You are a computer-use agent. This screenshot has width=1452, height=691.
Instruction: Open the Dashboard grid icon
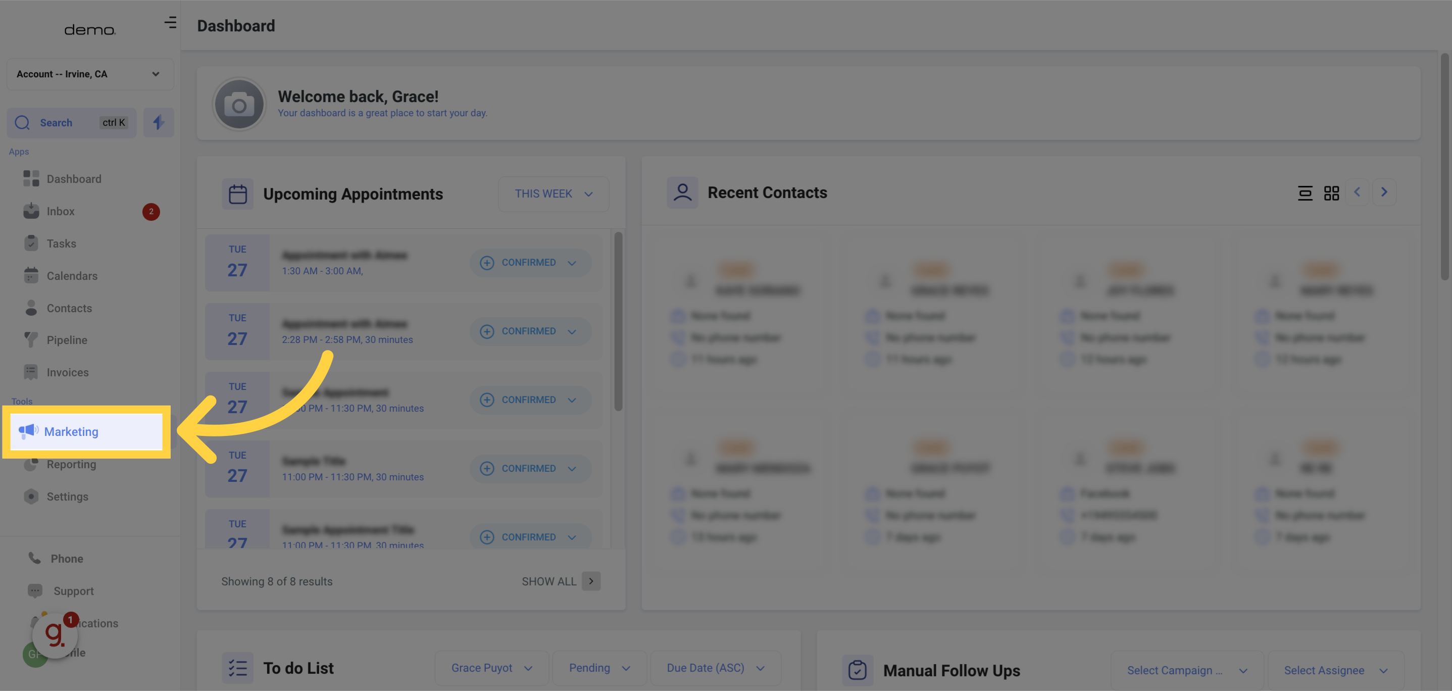point(31,179)
